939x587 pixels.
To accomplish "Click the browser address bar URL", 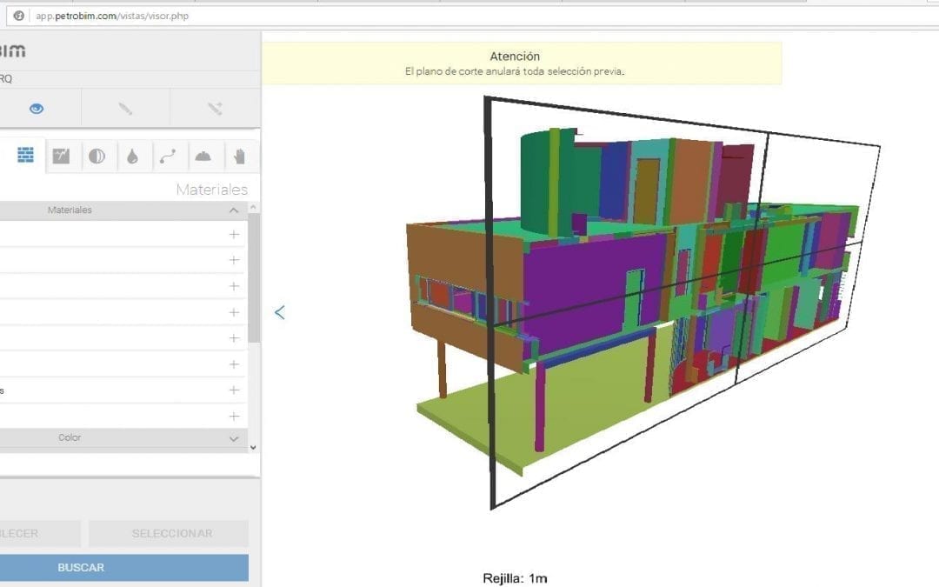I will [113, 15].
